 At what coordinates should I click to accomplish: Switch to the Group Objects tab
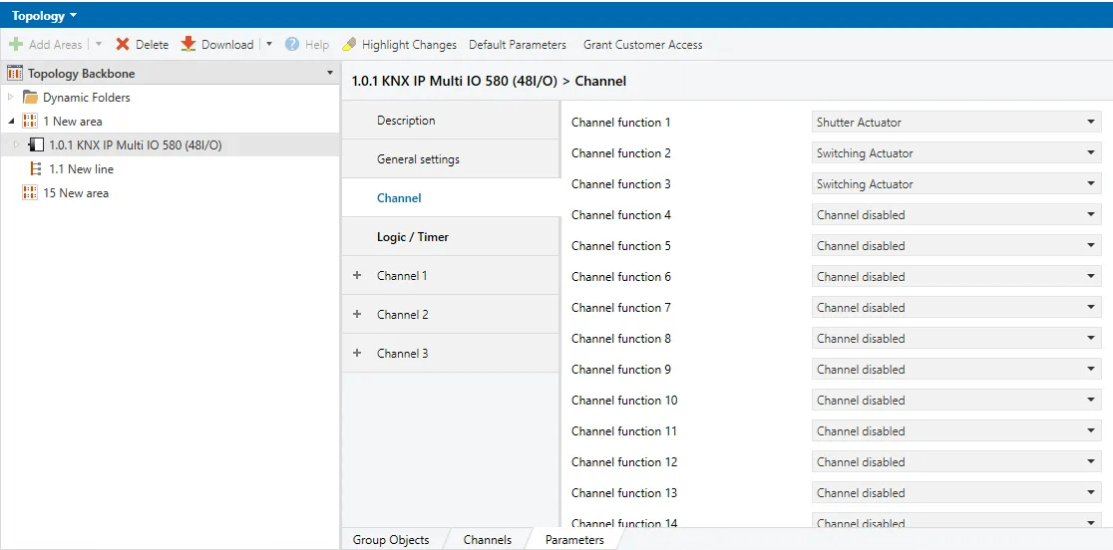pyautogui.click(x=391, y=540)
